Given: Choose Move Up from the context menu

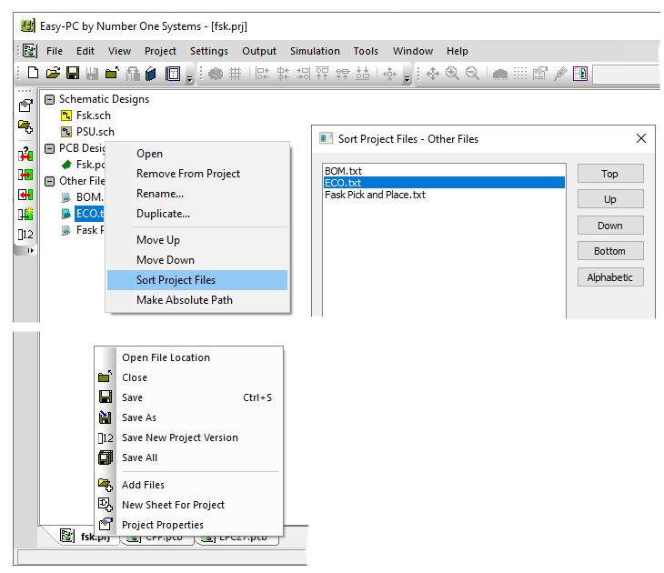Looking at the screenshot, I should click(x=197, y=240).
